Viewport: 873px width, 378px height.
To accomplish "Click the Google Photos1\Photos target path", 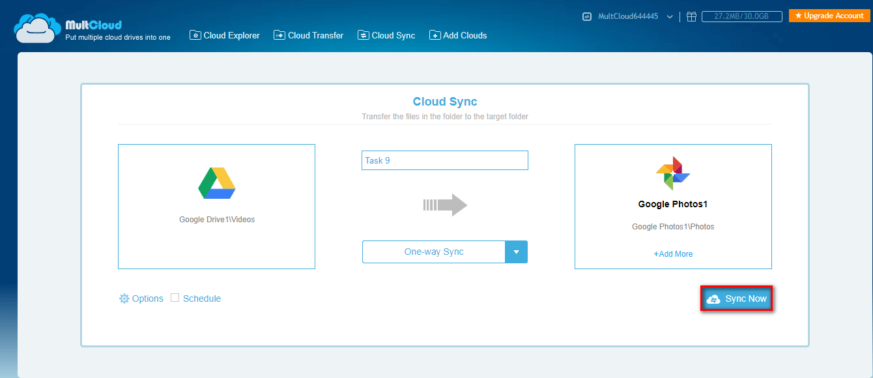I will coord(673,227).
